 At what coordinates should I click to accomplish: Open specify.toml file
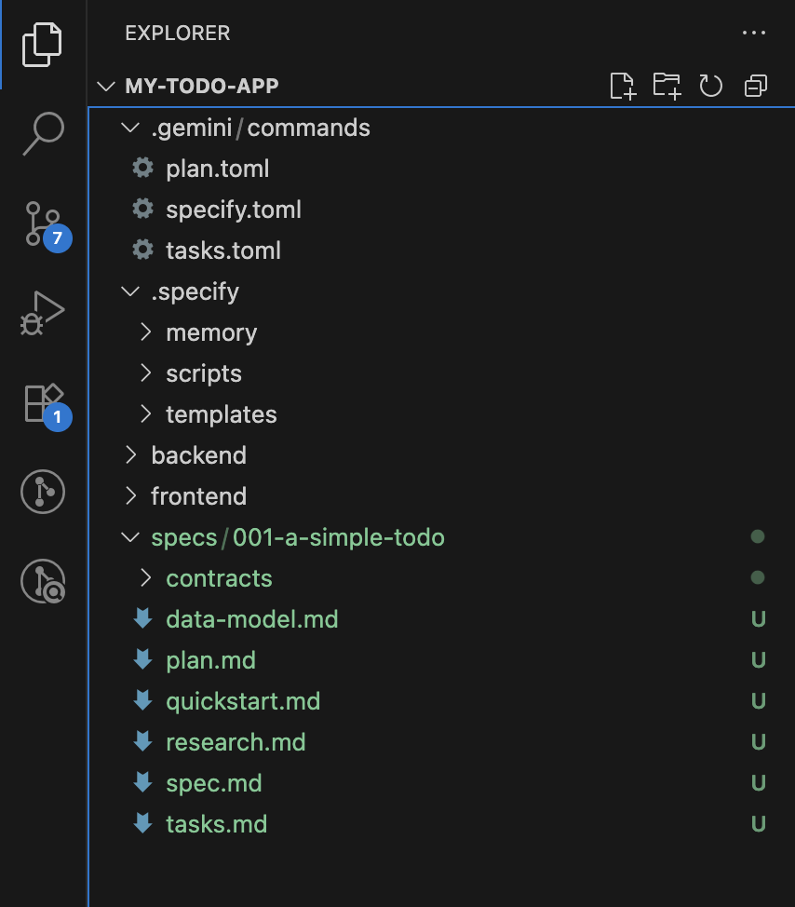point(234,210)
